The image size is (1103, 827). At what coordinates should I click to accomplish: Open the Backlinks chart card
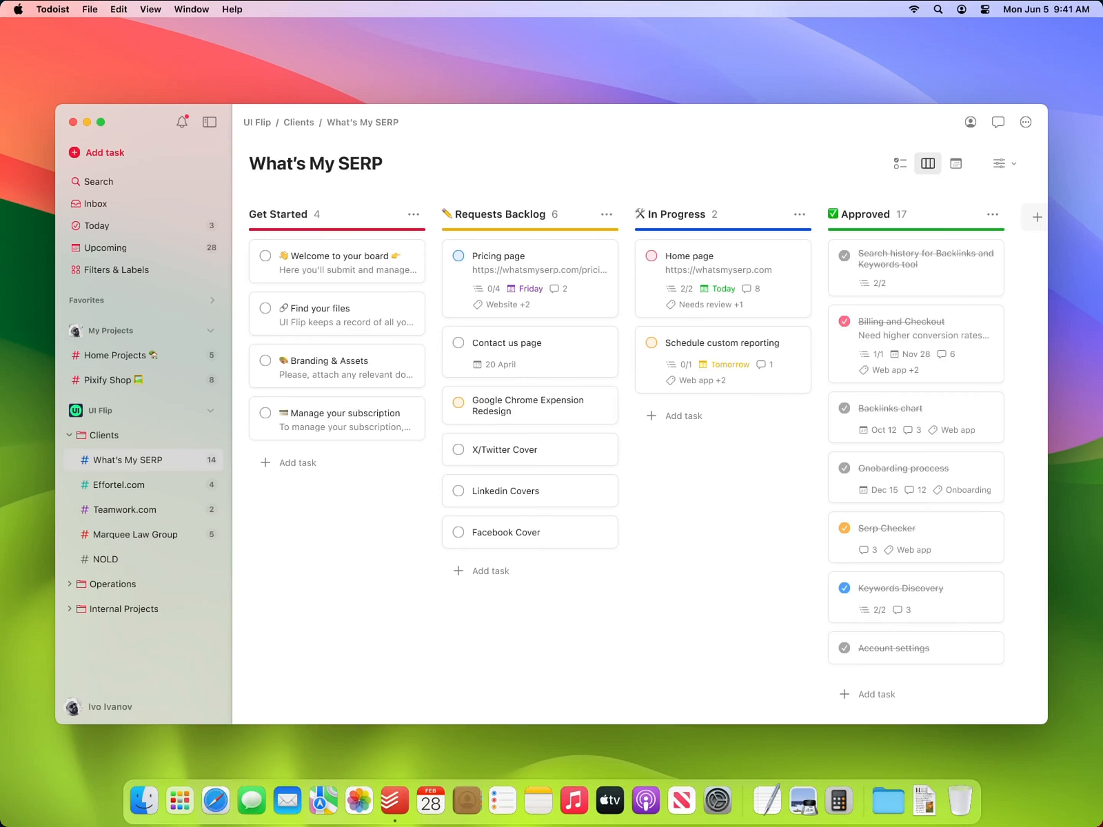pos(915,417)
